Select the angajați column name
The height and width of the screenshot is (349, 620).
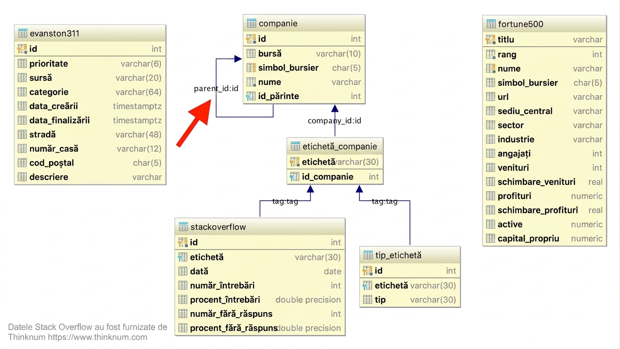tap(514, 154)
